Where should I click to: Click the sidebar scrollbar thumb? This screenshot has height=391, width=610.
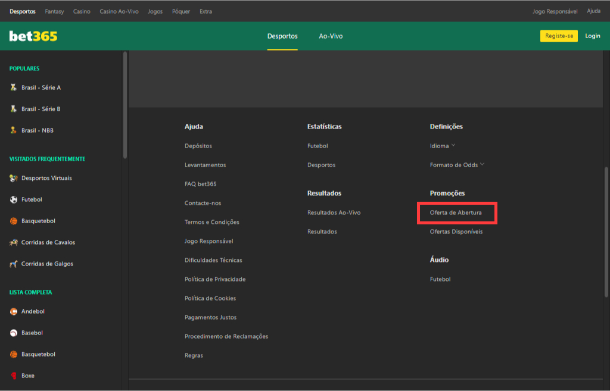click(125, 105)
